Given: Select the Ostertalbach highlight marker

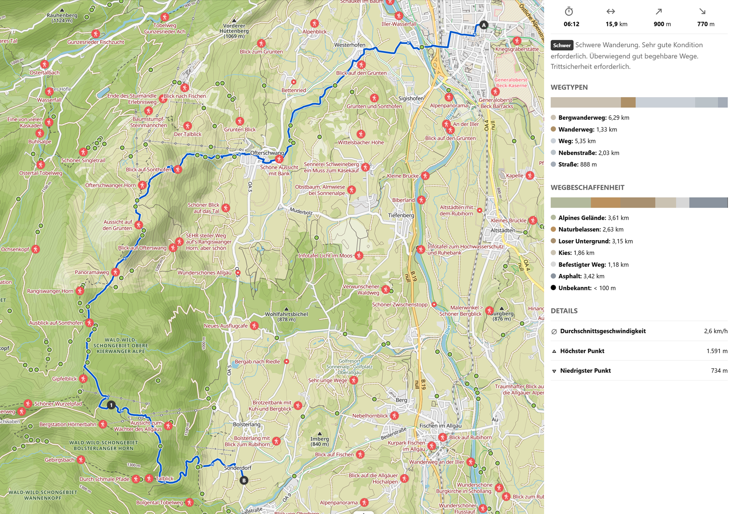Looking at the screenshot, I should 45,65.
